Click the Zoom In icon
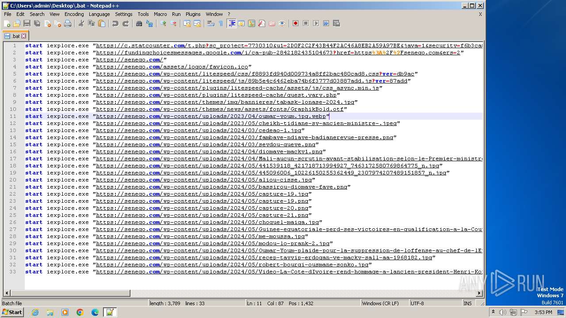This screenshot has width=566, height=318. tap(163, 23)
